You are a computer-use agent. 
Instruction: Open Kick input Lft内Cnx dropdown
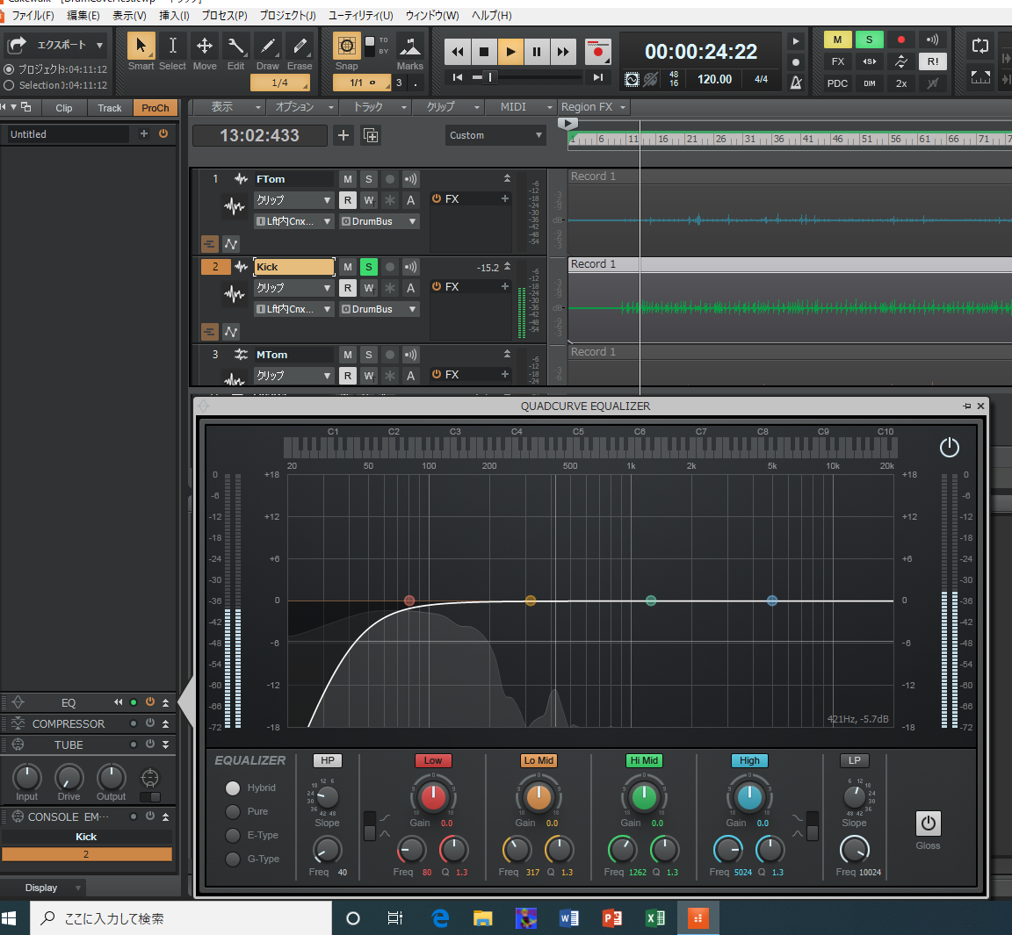[x=293, y=309]
